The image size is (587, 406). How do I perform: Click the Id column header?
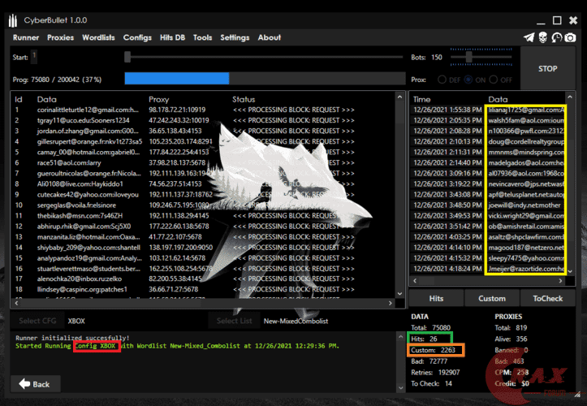pyautogui.click(x=19, y=100)
